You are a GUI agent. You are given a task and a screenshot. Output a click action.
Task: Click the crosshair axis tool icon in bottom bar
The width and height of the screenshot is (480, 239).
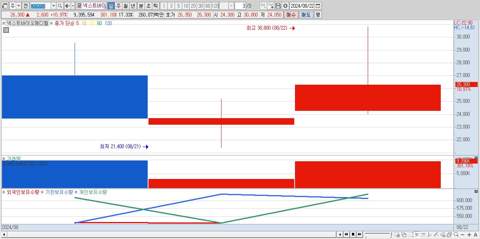tap(417, 234)
